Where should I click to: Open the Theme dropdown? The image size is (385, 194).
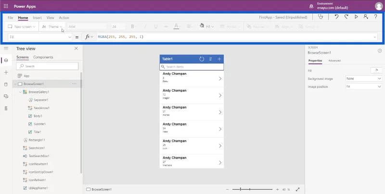(52, 26)
